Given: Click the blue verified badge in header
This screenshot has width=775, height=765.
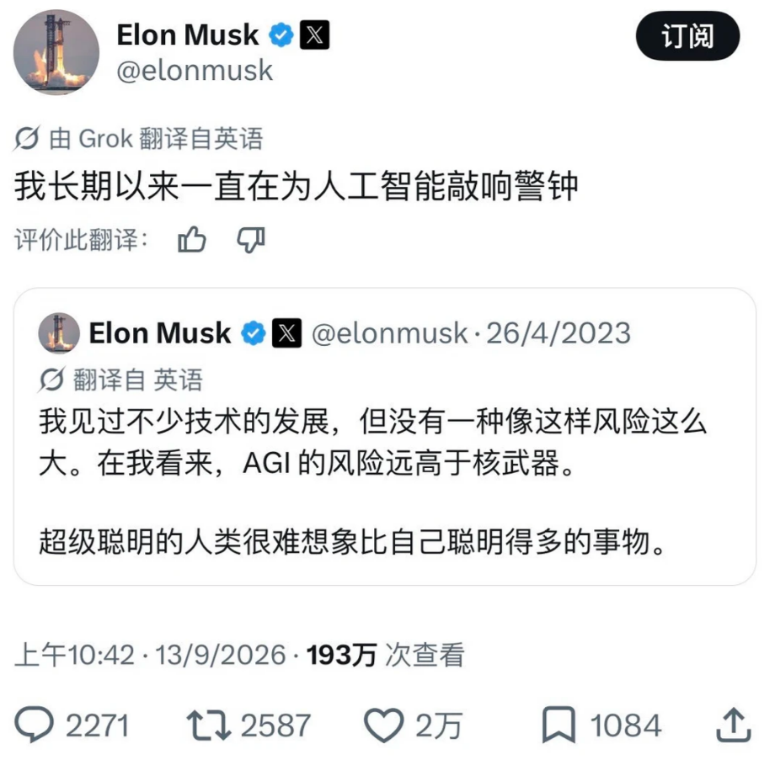Looking at the screenshot, I should pyautogui.click(x=281, y=35).
